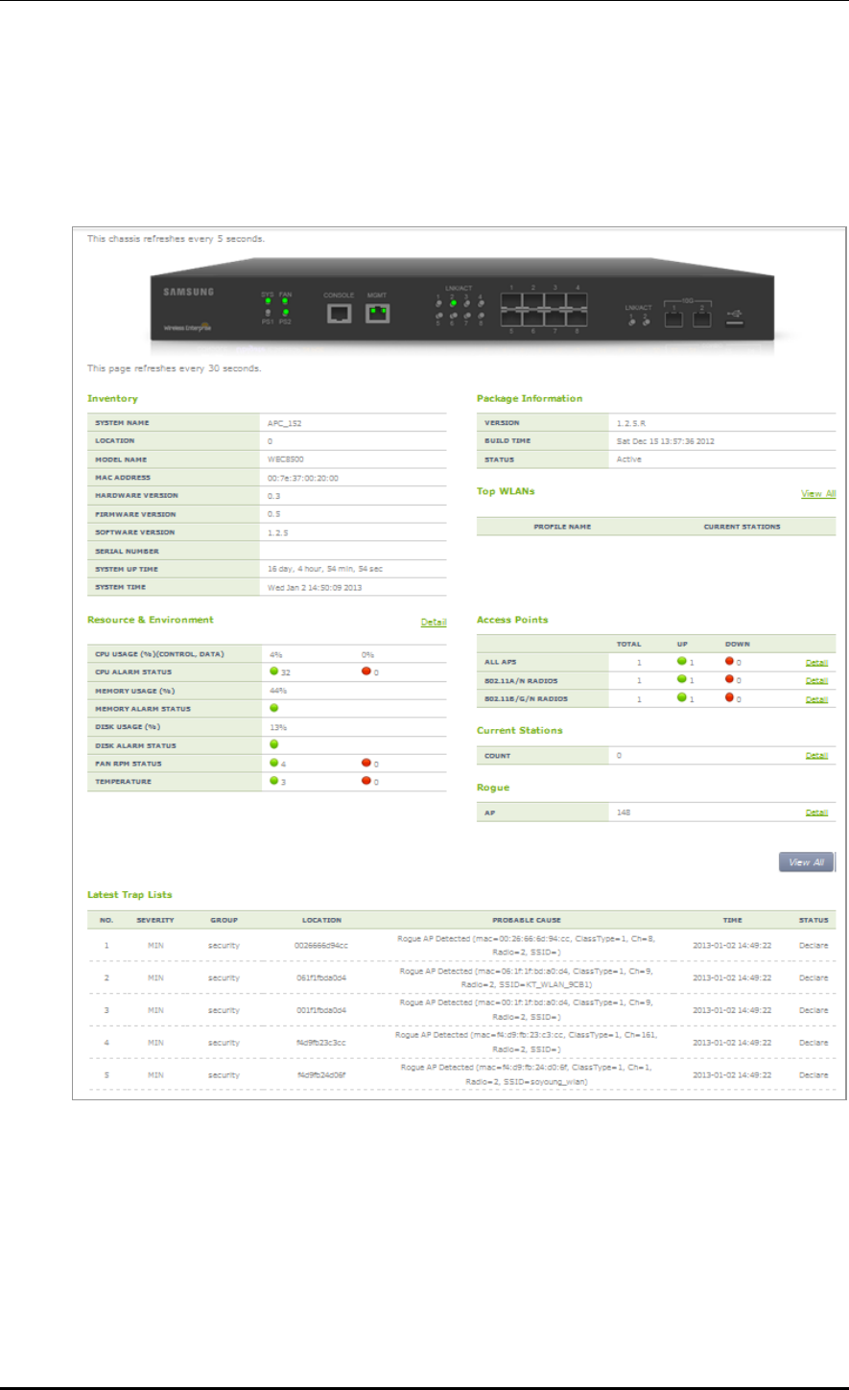Click the PROFILE NAME column header
The width and height of the screenshot is (849, 1390).
click(562, 527)
